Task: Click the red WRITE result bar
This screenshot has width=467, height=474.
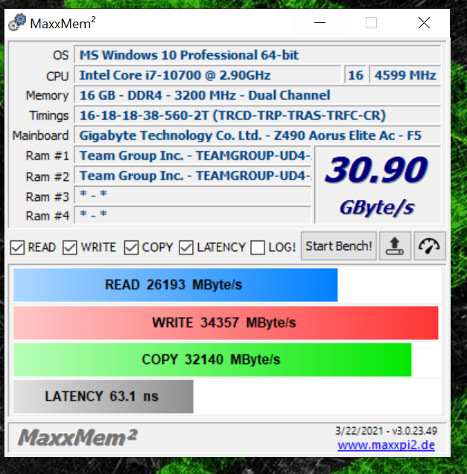Action: click(225, 323)
